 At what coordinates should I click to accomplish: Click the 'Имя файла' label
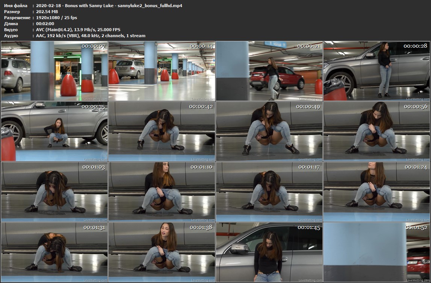(x=15, y=6)
